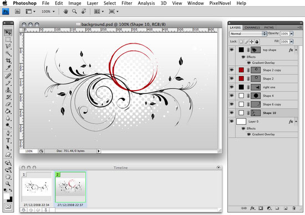Select the 3D Rotate tool
Screen dimensions: 305x215
click(x=8, y=163)
